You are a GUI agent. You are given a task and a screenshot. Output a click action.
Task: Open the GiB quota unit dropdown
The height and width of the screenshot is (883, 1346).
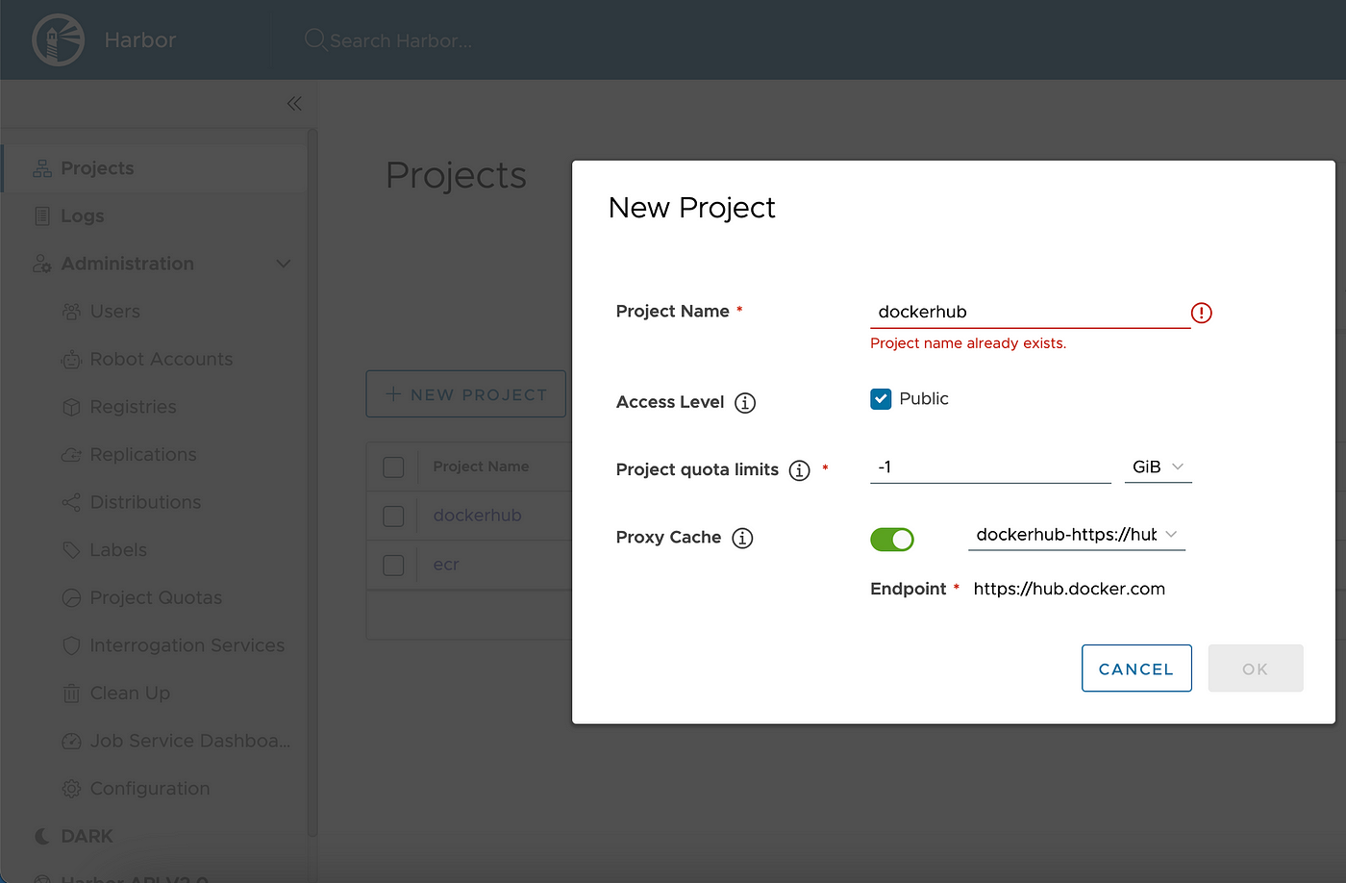[x=1158, y=467]
